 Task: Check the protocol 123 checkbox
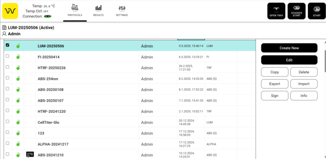point(8,132)
